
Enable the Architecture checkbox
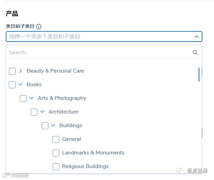pyautogui.click(x=34, y=112)
